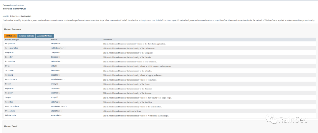Screen dimensions: 318x133
Task: Select the suite-wide target scope description
Action: tap(137, 98)
